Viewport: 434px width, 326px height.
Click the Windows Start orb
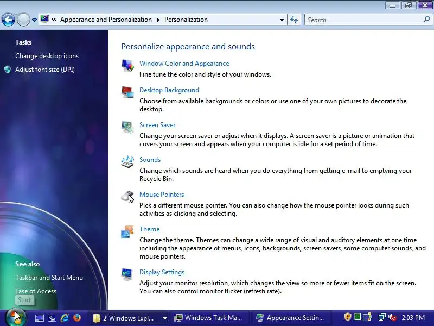point(16,318)
